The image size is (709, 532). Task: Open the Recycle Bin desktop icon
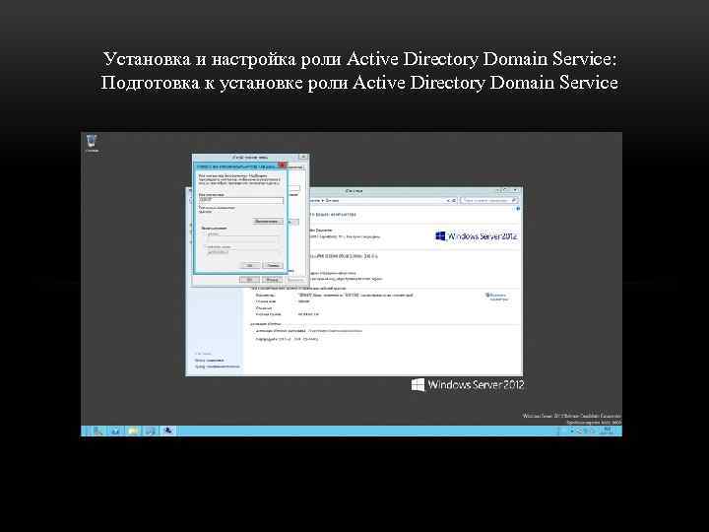click(92, 143)
